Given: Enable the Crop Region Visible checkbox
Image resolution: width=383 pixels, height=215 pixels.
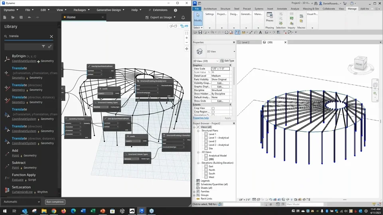Looking at the screenshot, I should click(x=213, y=112).
